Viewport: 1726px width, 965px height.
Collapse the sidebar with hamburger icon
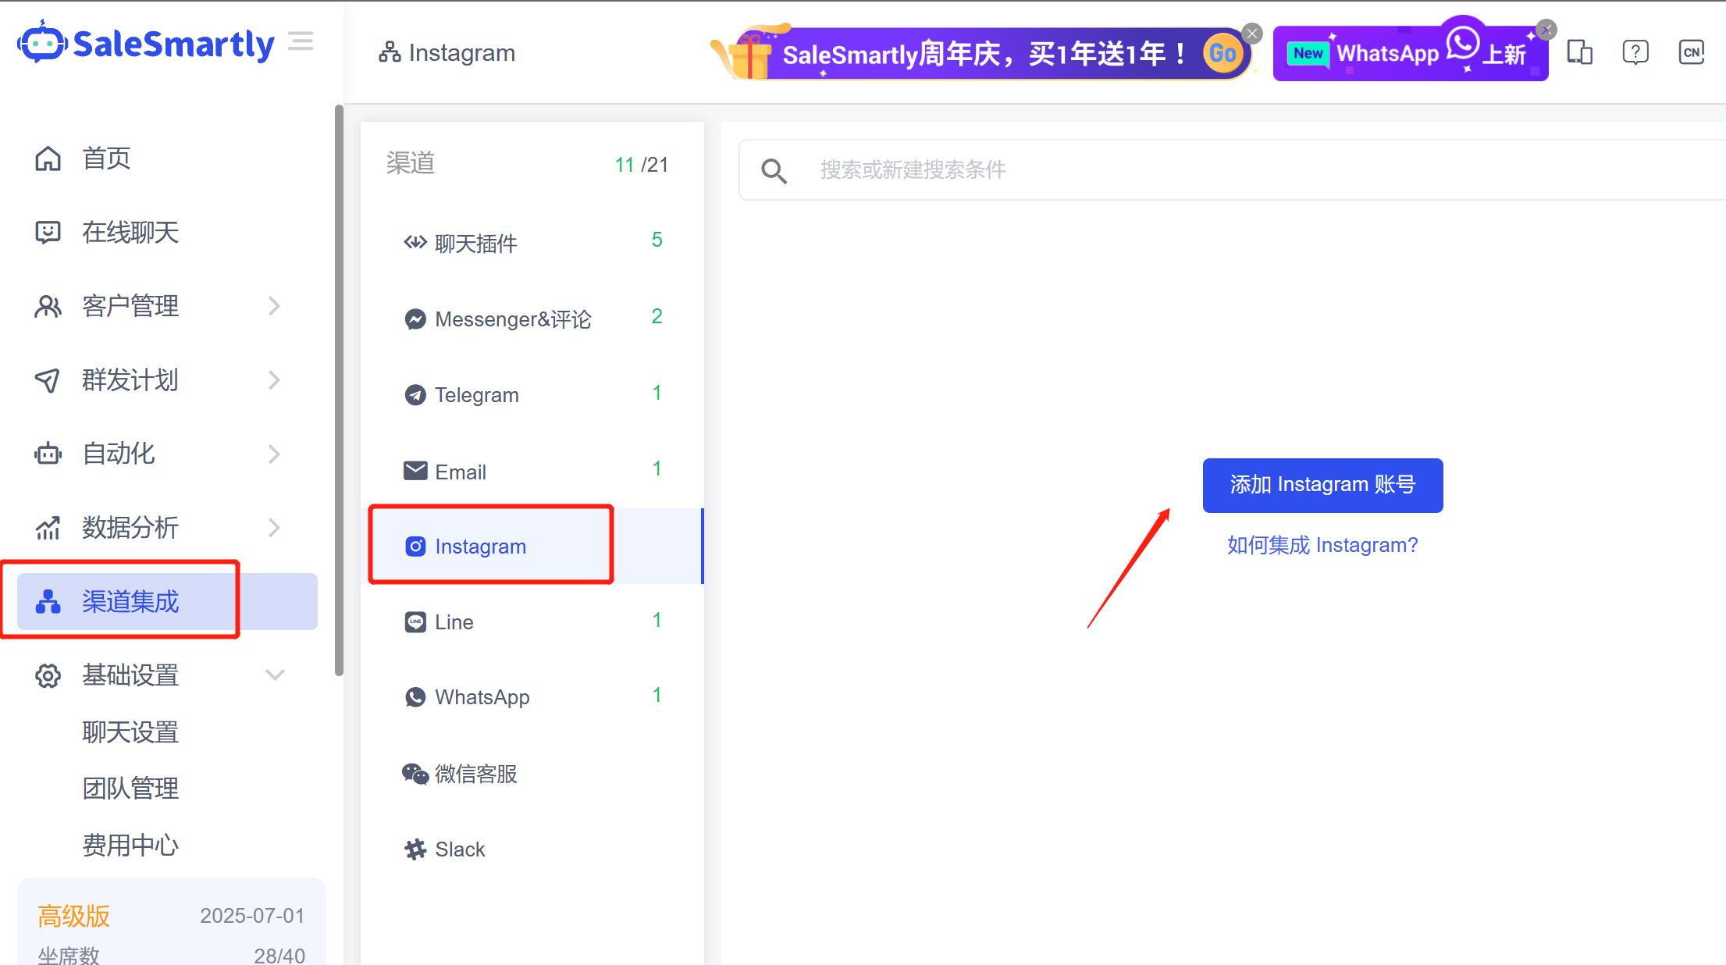(301, 41)
